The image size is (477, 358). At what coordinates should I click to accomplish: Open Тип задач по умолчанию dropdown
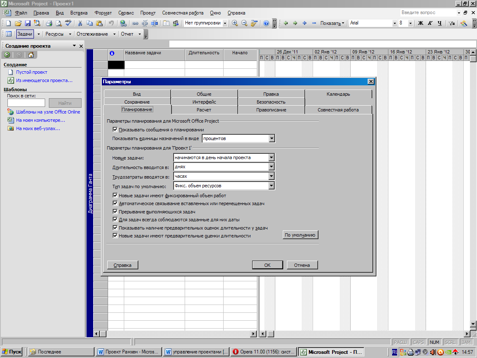pos(271,186)
